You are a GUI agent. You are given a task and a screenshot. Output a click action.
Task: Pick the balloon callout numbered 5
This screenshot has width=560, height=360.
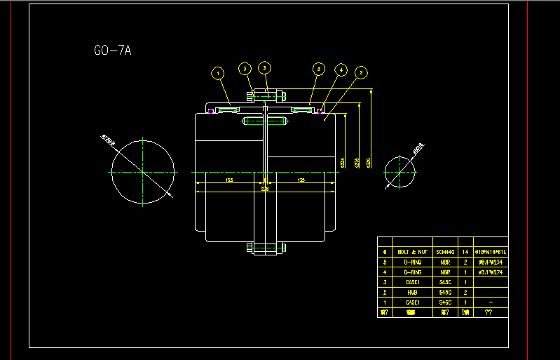pos(319,69)
